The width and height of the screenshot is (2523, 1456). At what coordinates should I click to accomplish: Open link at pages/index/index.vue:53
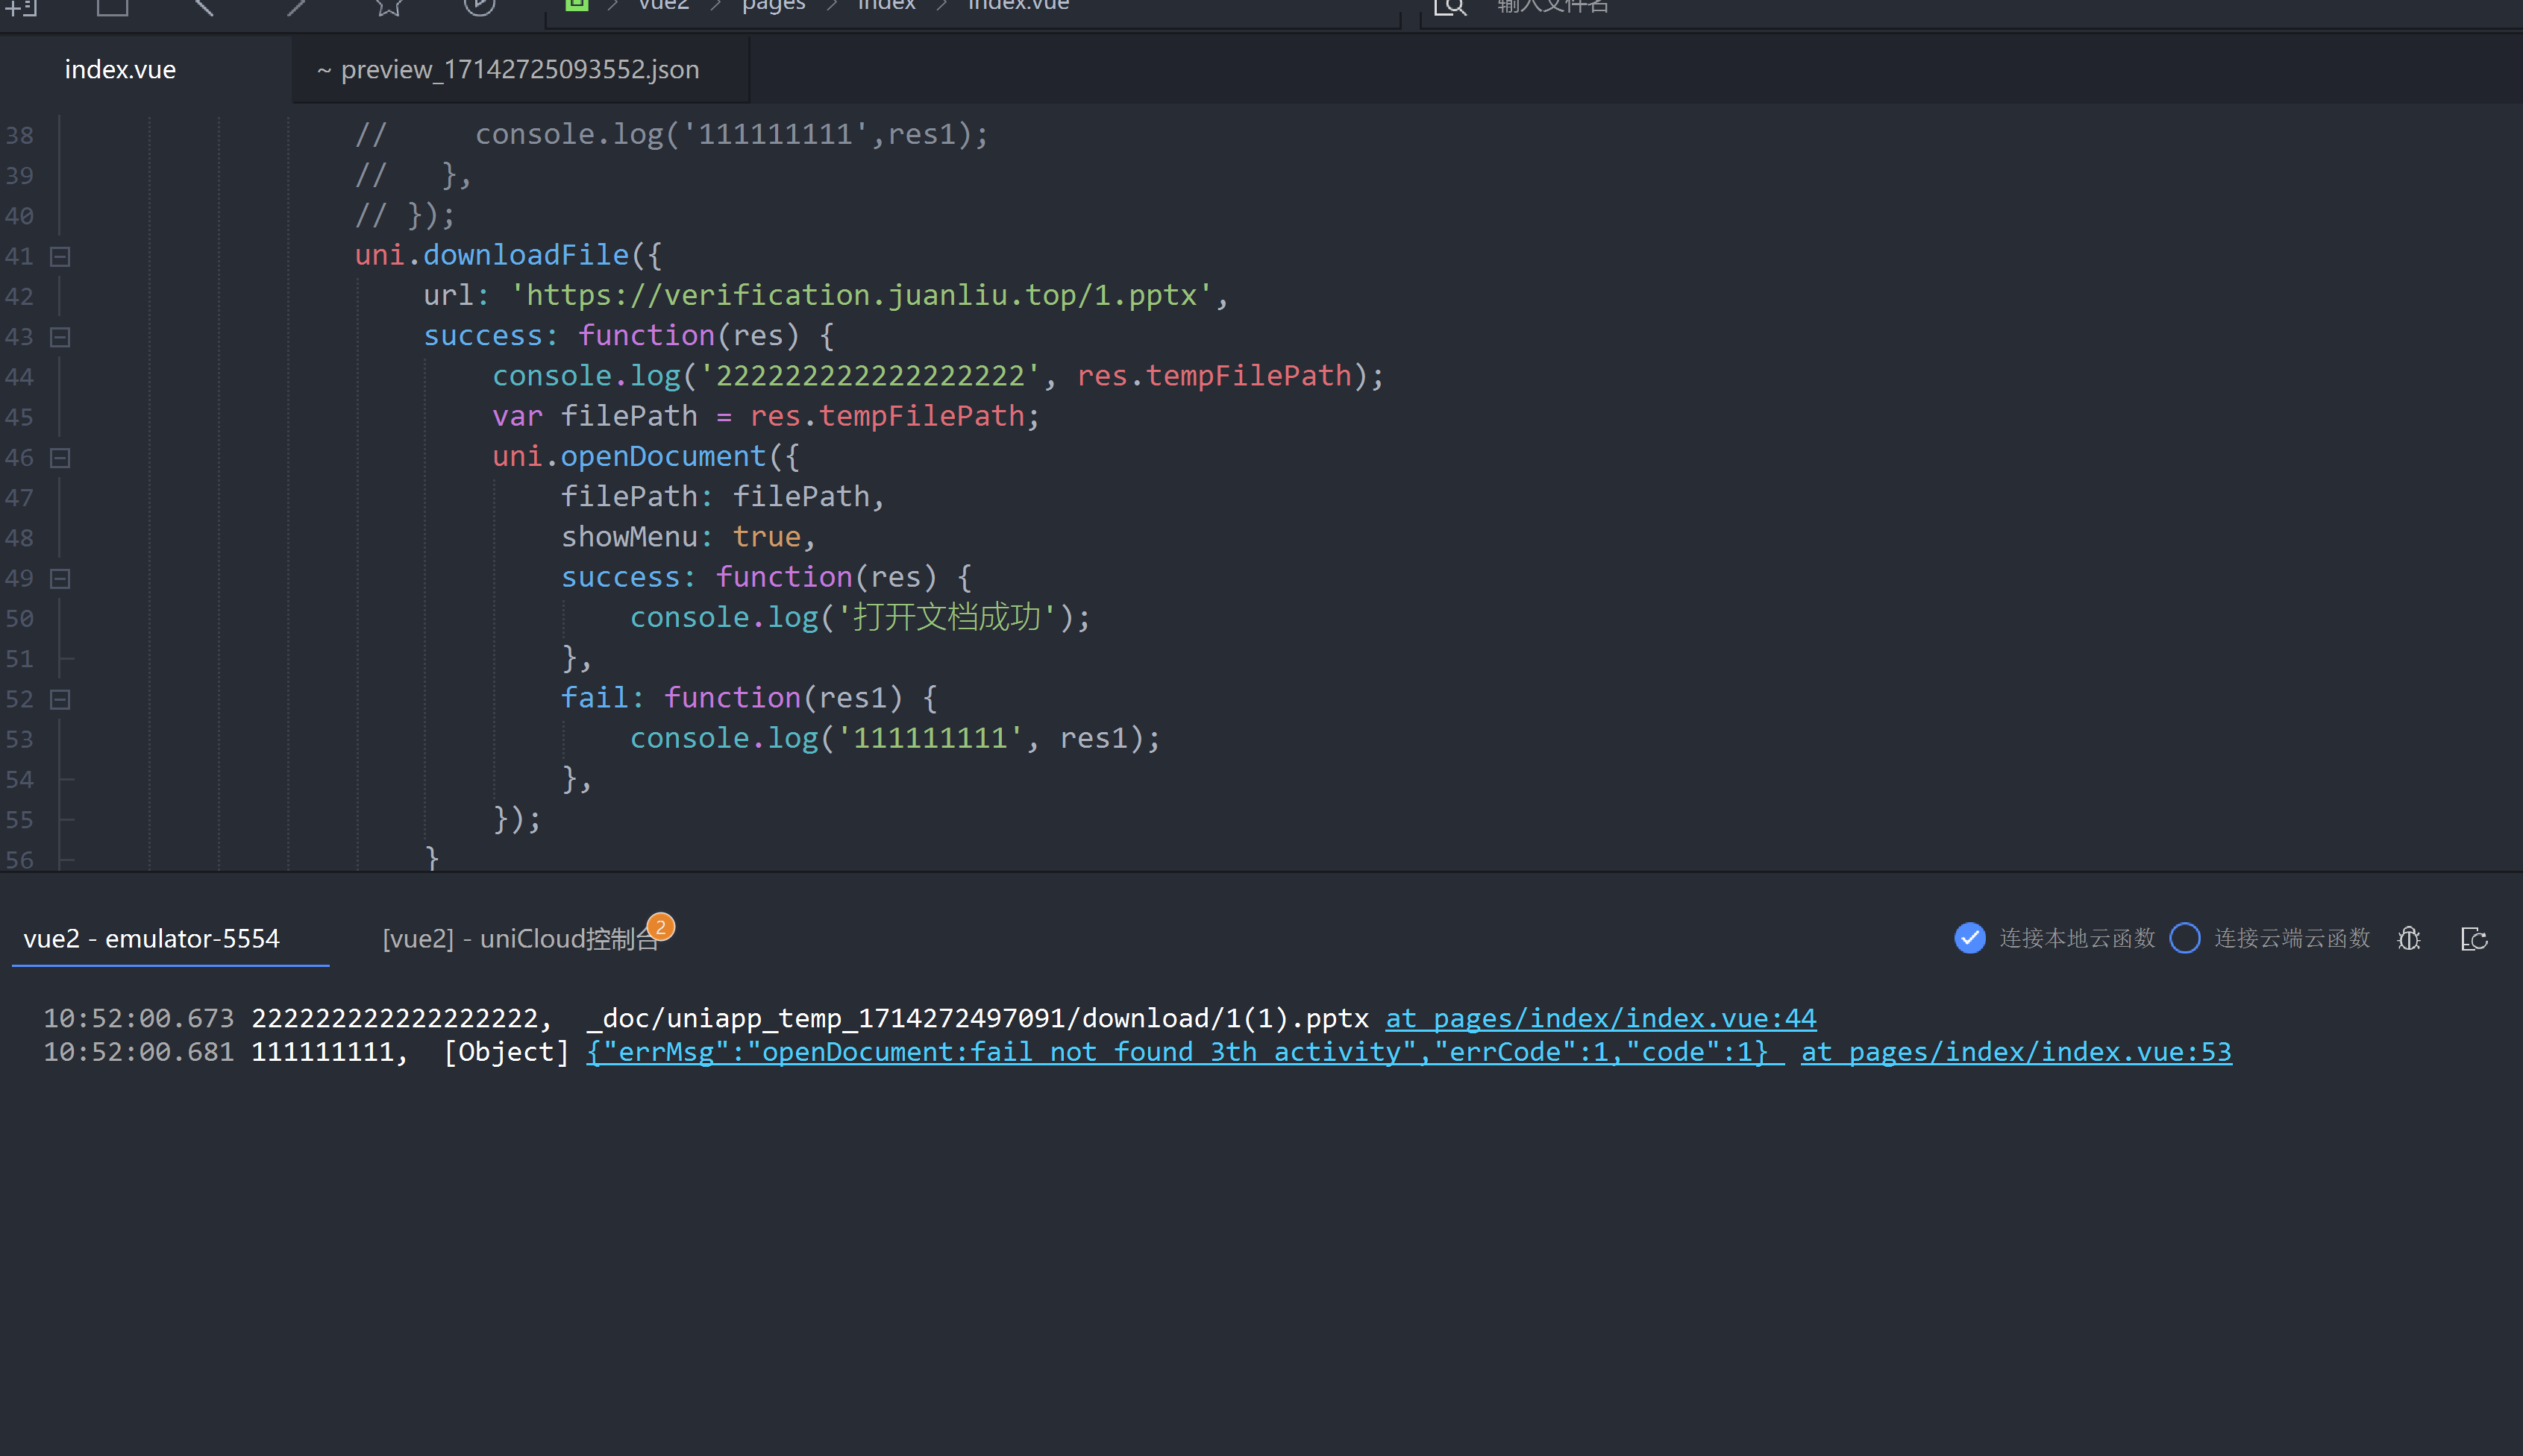pos(2016,1052)
